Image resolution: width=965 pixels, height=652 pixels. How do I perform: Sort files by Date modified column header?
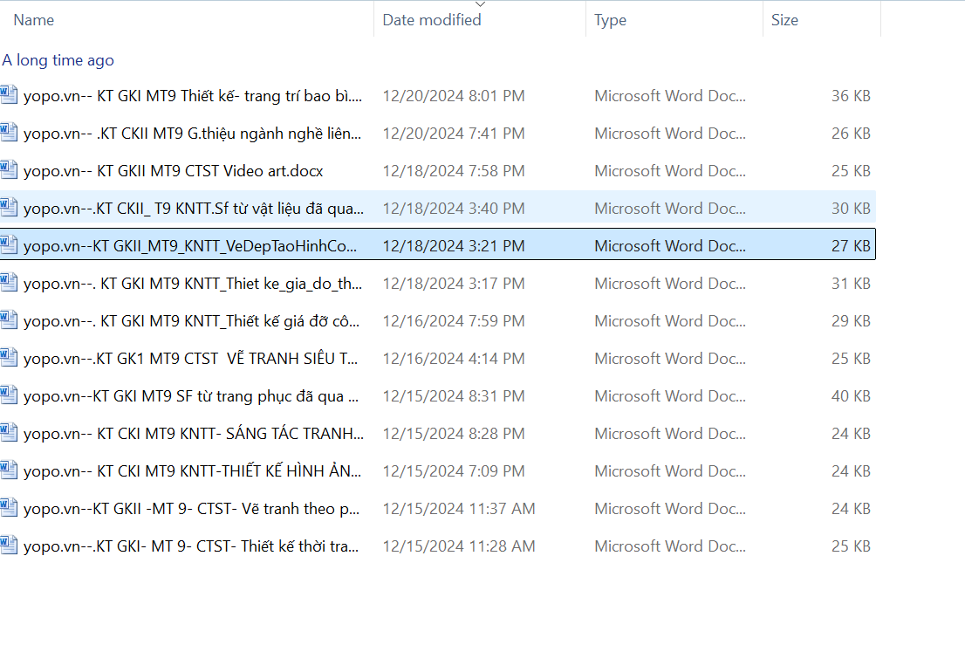coord(432,20)
